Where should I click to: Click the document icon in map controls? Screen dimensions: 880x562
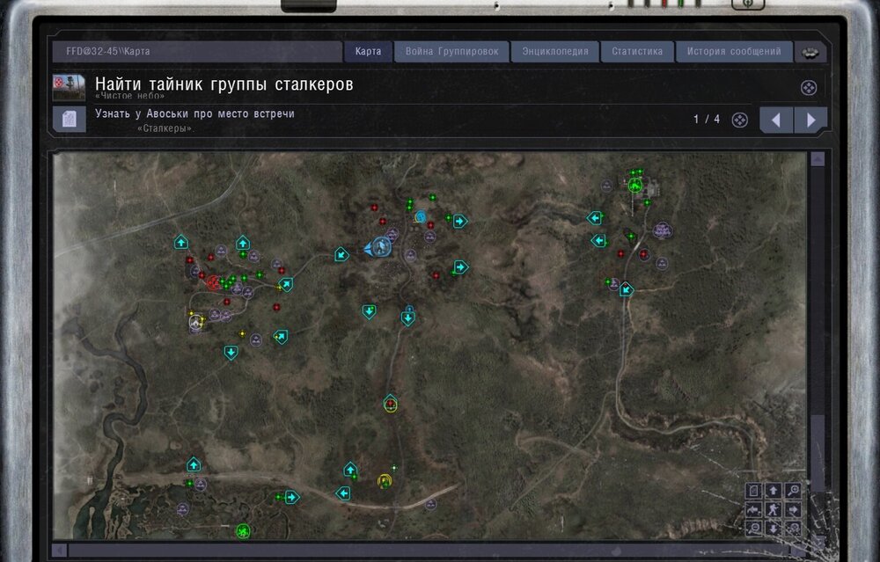(x=754, y=491)
